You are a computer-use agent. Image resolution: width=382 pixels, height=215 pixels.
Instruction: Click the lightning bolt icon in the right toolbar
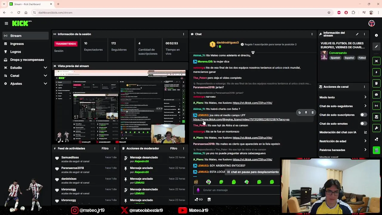[x=376, y=72]
